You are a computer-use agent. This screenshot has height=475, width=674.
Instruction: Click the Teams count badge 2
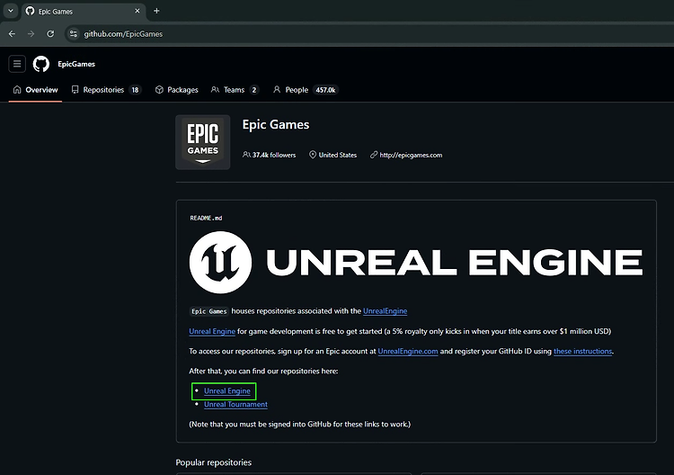[x=254, y=90]
